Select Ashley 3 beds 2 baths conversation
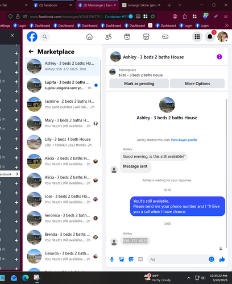 pyautogui.click(x=62, y=66)
